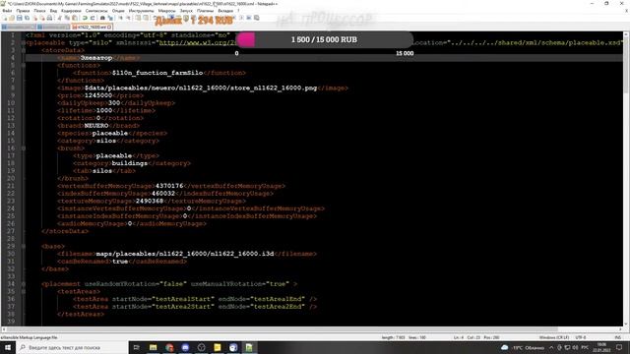Open the Windows Start menu
630x354 pixels.
[x=8, y=347]
